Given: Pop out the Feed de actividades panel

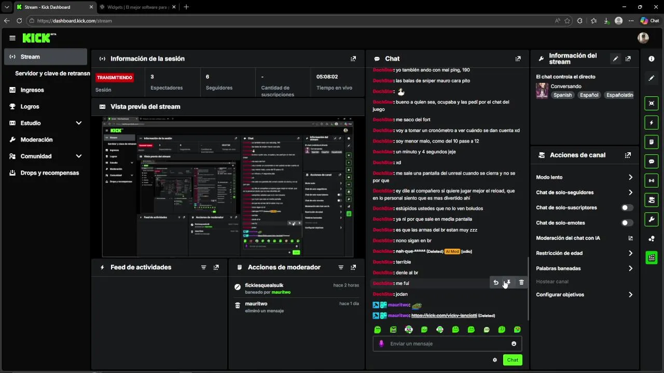Looking at the screenshot, I should coord(216,267).
